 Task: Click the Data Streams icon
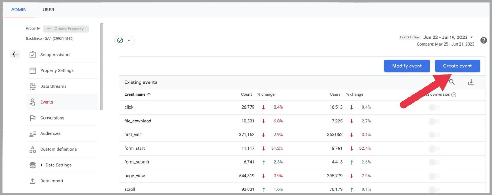click(33, 86)
